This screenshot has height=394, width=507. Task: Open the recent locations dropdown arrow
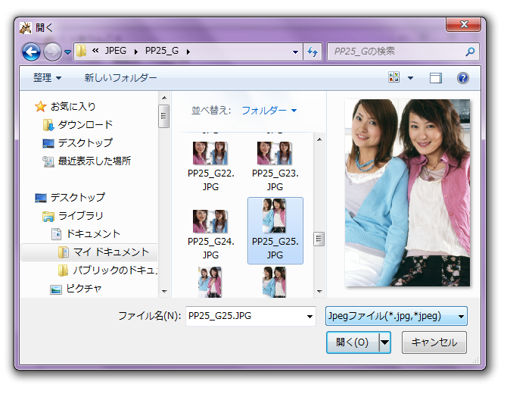point(67,52)
